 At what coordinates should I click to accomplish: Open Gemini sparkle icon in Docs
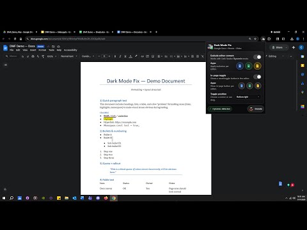(294, 47)
